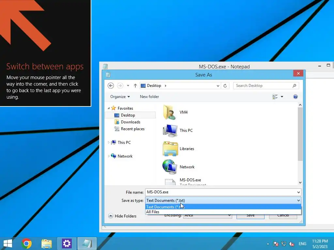
Task: Go up one folder level
Action: pos(135,86)
